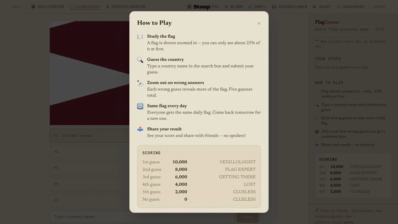Click the cocktail icon beside CocktailGuessr
The height and width of the screenshot is (224, 398).
click(x=108, y=7)
